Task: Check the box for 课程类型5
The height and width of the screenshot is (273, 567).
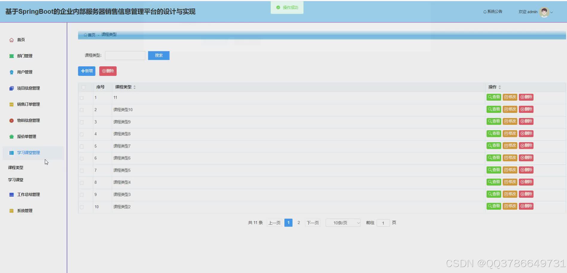Action: [x=82, y=171]
